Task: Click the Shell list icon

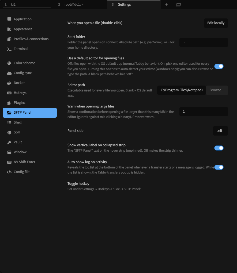Action: click(9, 122)
